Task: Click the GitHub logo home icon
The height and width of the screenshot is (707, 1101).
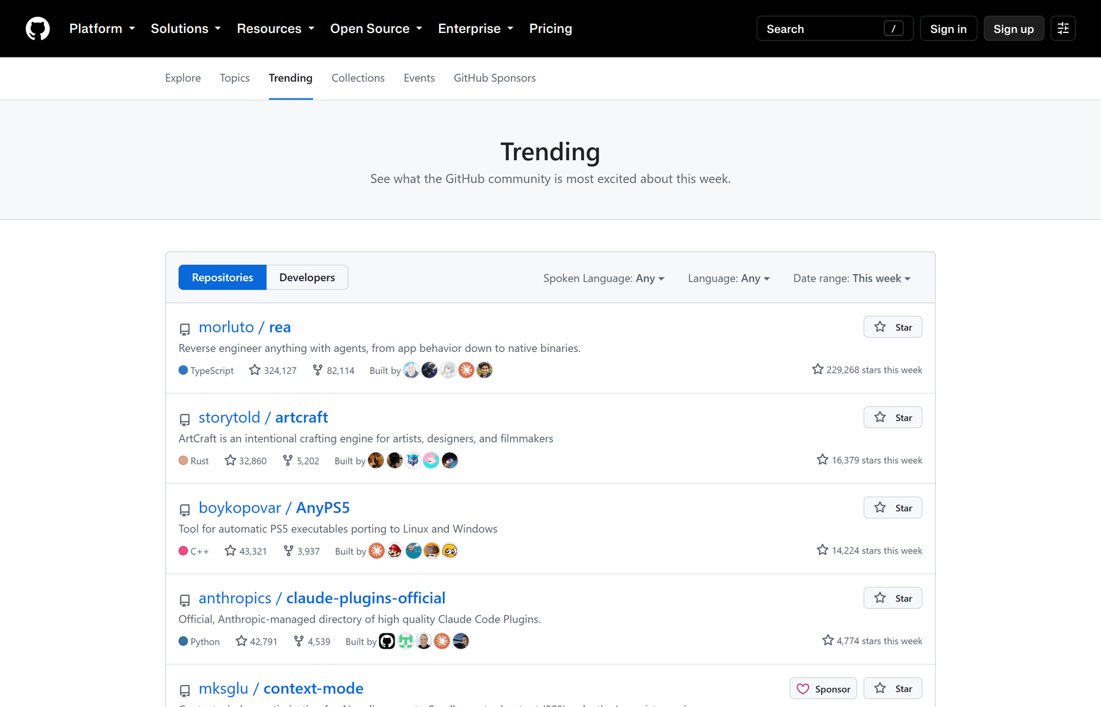Action: pyautogui.click(x=38, y=29)
